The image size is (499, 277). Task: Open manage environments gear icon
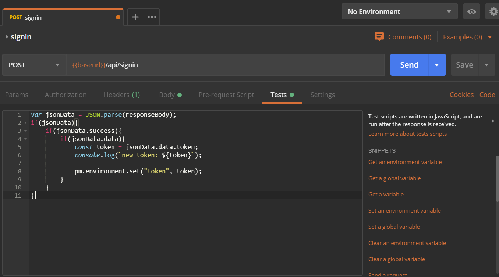(x=493, y=11)
